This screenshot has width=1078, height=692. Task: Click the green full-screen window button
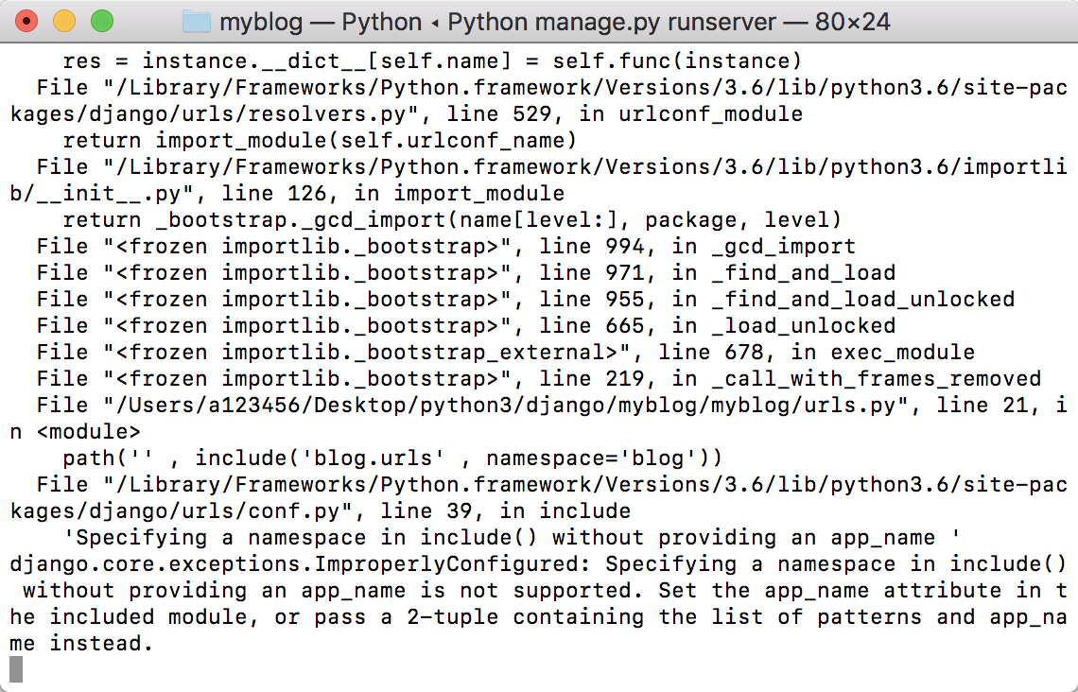coord(101,20)
